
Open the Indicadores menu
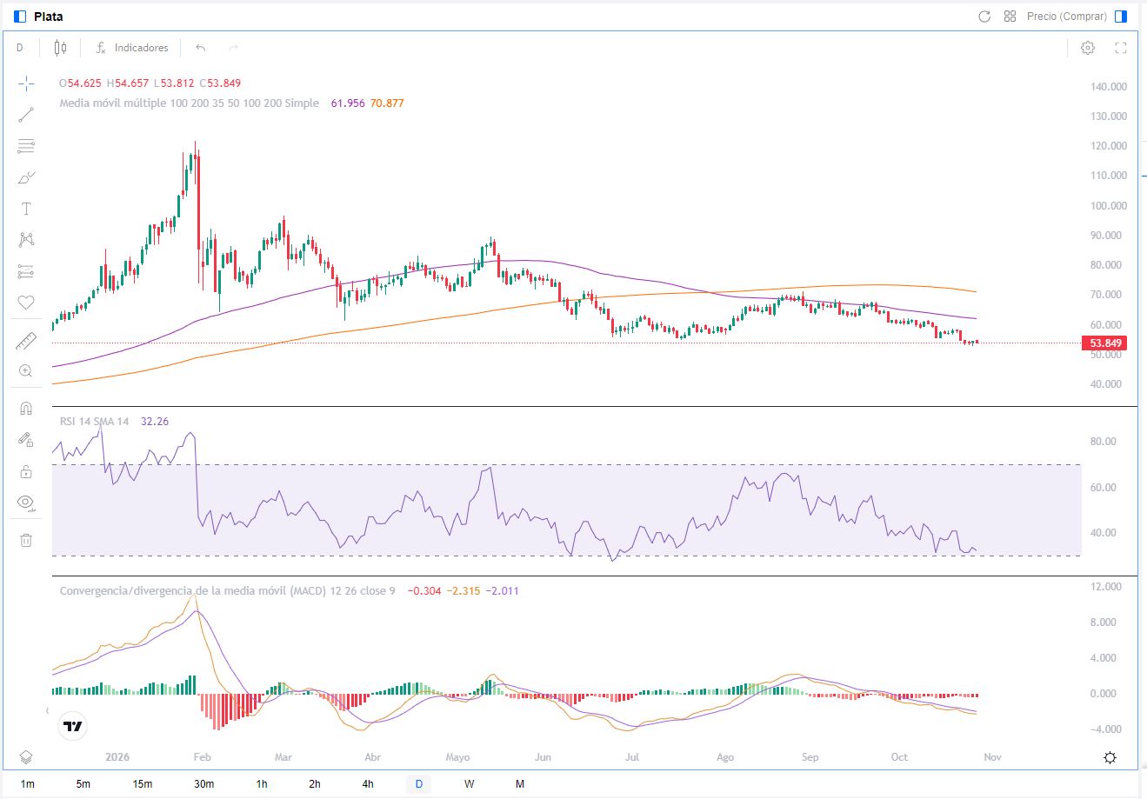point(132,48)
